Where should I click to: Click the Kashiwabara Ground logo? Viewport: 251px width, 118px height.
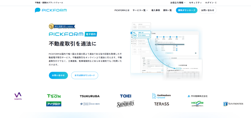pyautogui.click(x=161, y=96)
